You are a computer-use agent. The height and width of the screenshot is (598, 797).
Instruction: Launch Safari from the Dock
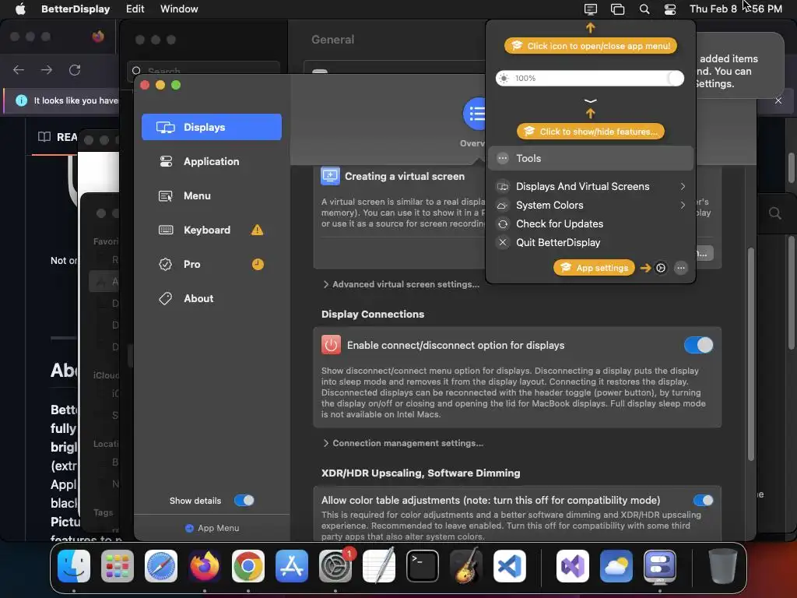161,566
